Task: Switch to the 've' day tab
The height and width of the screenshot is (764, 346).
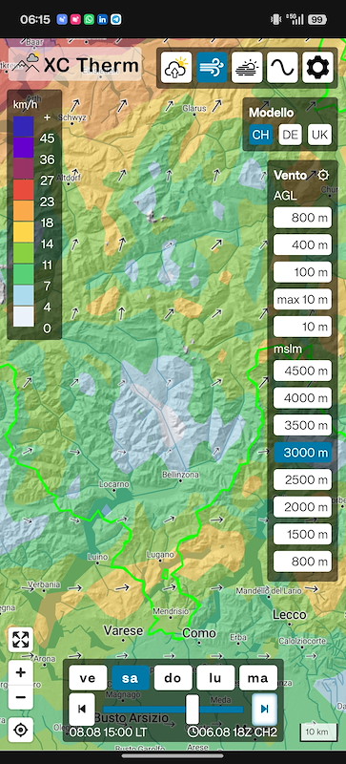Action: 88,678
